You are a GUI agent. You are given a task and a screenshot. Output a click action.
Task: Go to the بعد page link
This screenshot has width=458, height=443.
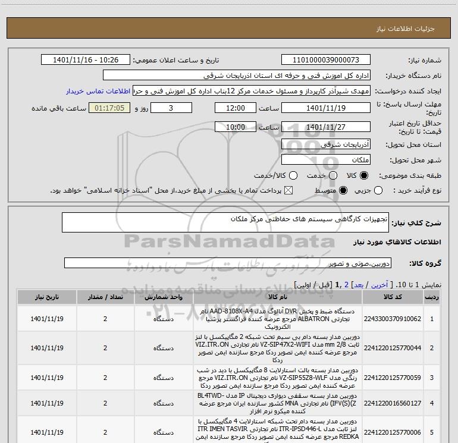359,285
